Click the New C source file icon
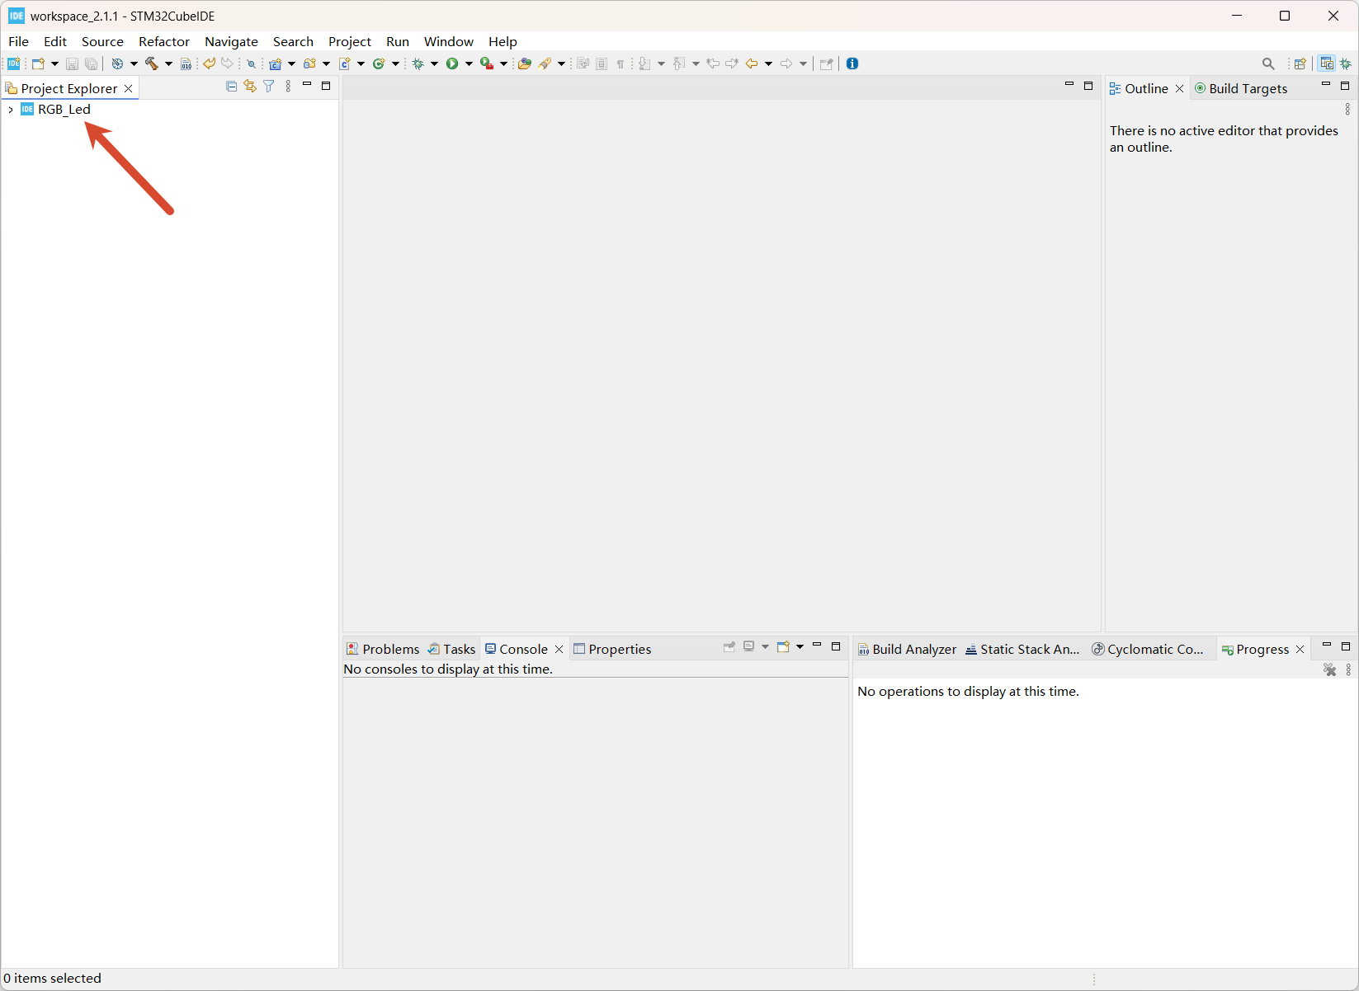Screen dimensions: 1359x991 click(x=345, y=63)
